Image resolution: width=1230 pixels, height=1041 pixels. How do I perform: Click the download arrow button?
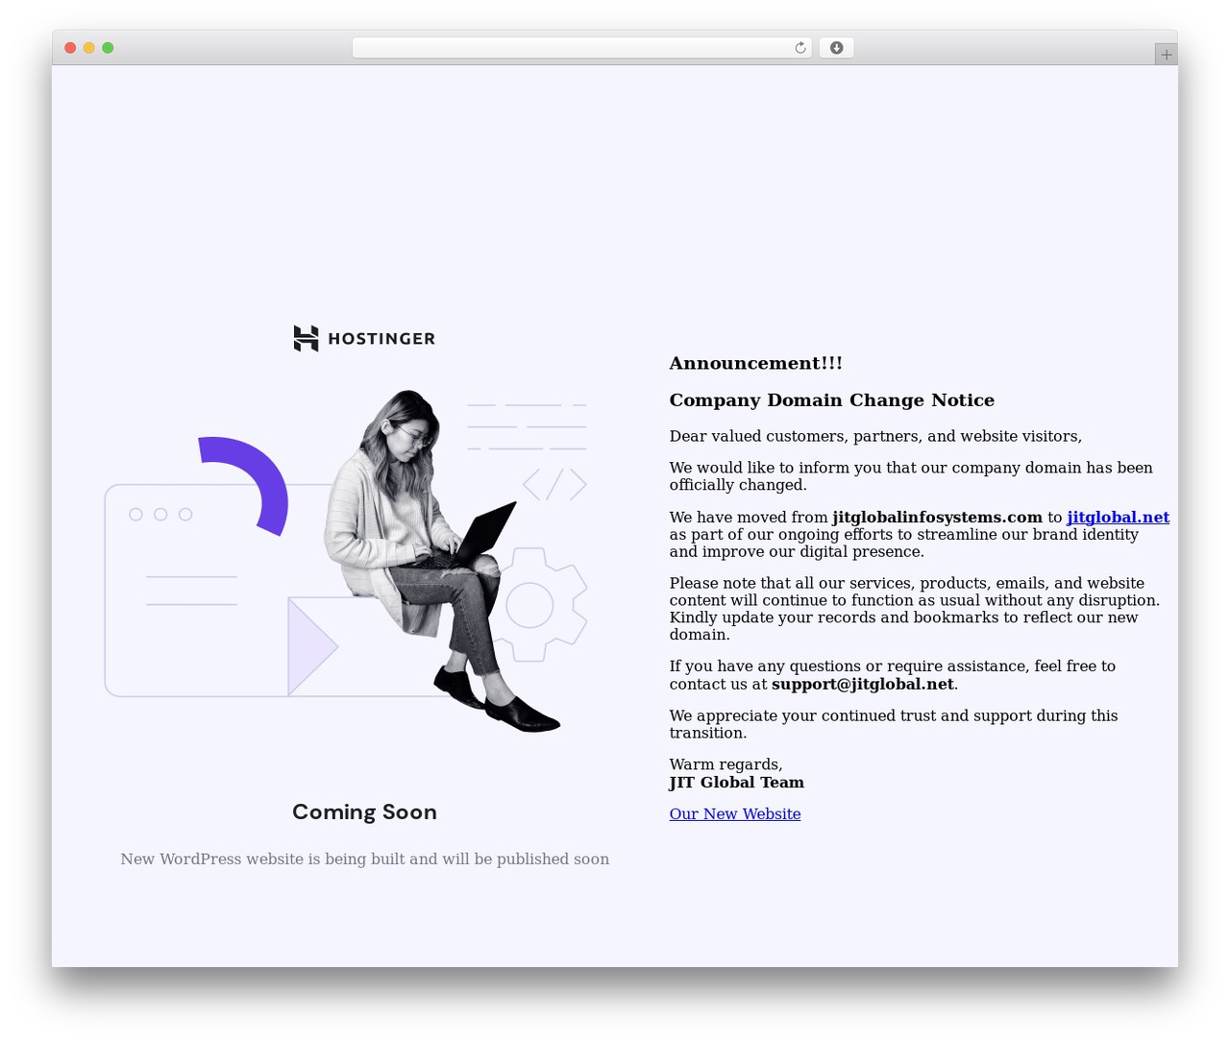click(836, 48)
